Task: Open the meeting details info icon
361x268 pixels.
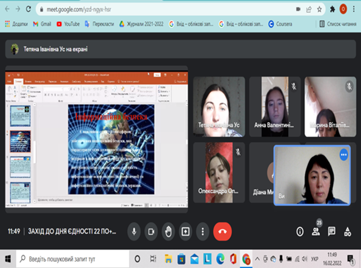Action: coord(300,232)
